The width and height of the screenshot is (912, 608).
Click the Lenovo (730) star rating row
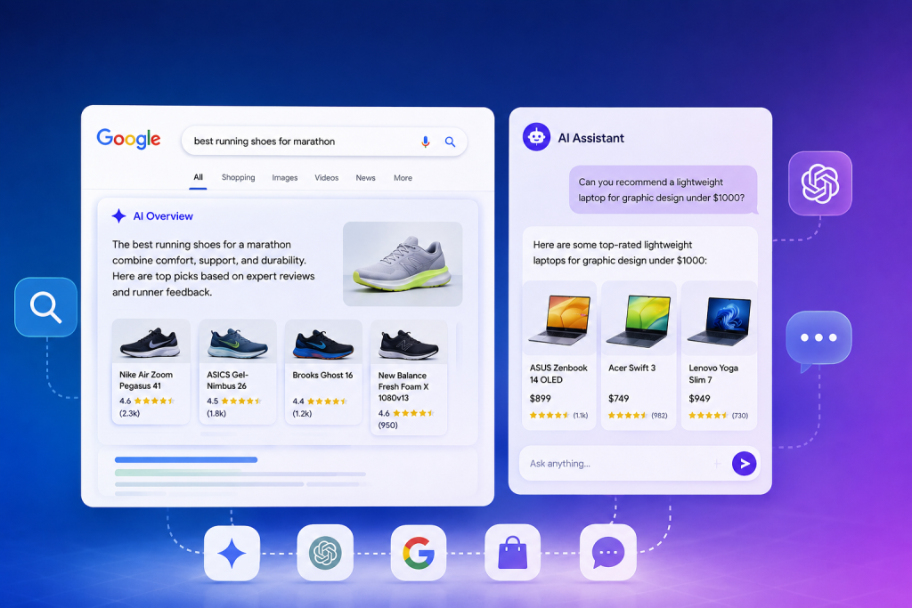[x=719, y=415]
